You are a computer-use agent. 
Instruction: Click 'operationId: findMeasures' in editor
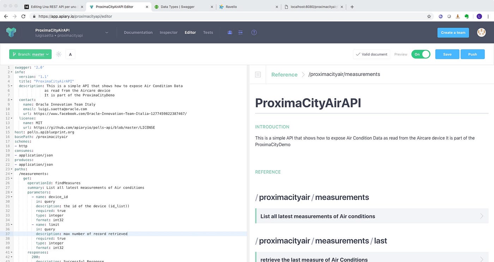pyautogui.click(x=54, y=183)
